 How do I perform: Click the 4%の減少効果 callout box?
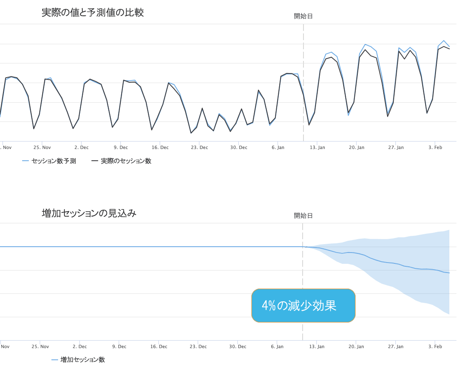click(303, 306)
